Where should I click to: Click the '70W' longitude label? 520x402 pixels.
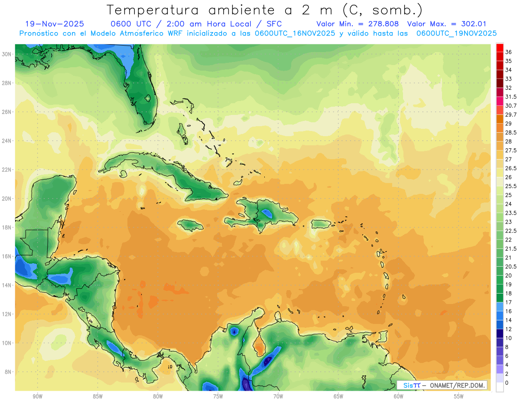[x=278, y=396]
